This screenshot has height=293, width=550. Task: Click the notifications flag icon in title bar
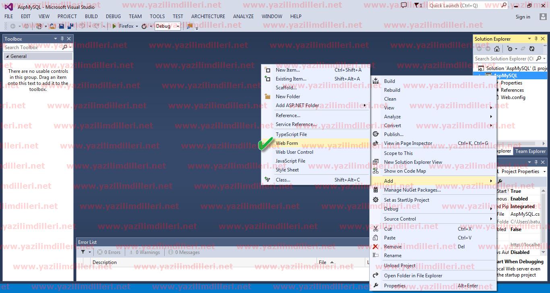click(x=416, y=5)
